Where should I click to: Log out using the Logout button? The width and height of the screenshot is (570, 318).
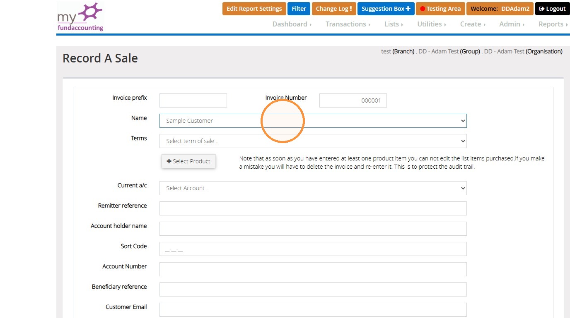[x=552, y=9]
